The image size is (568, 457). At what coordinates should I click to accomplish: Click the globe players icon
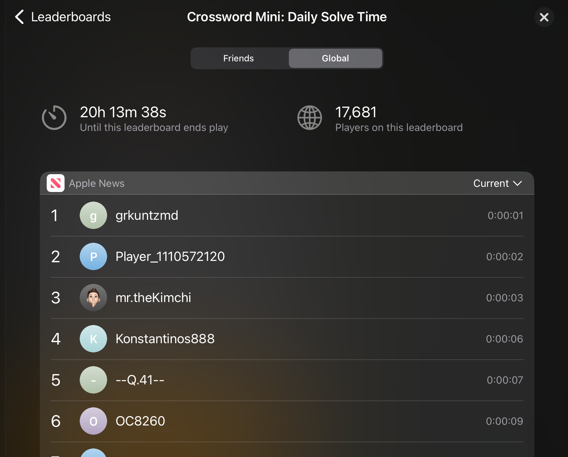click(x=309, y=118)
